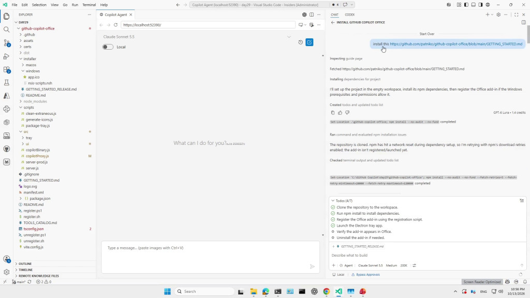Screen dimensions: 530x298
Task: Open the GETTING_STARTED.md GitHub link
Action: (456, 44)
